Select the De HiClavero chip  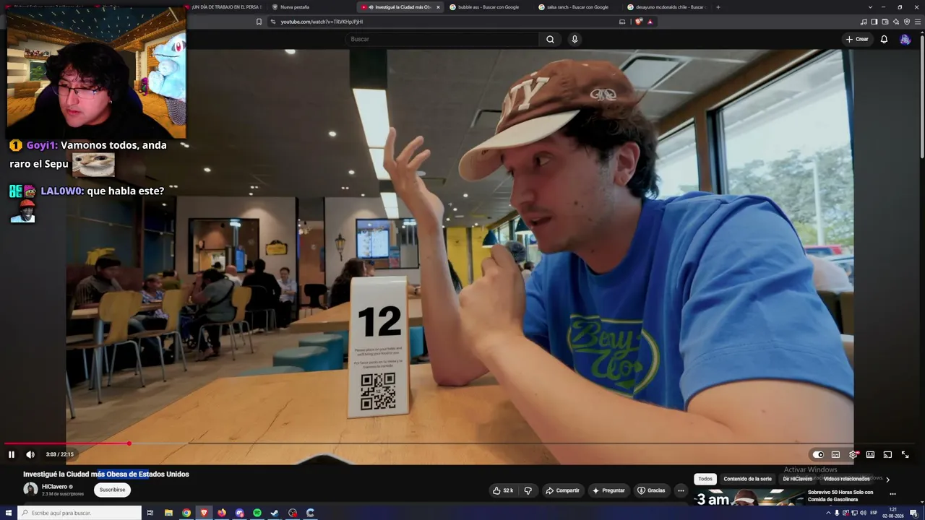click(797, 479)
